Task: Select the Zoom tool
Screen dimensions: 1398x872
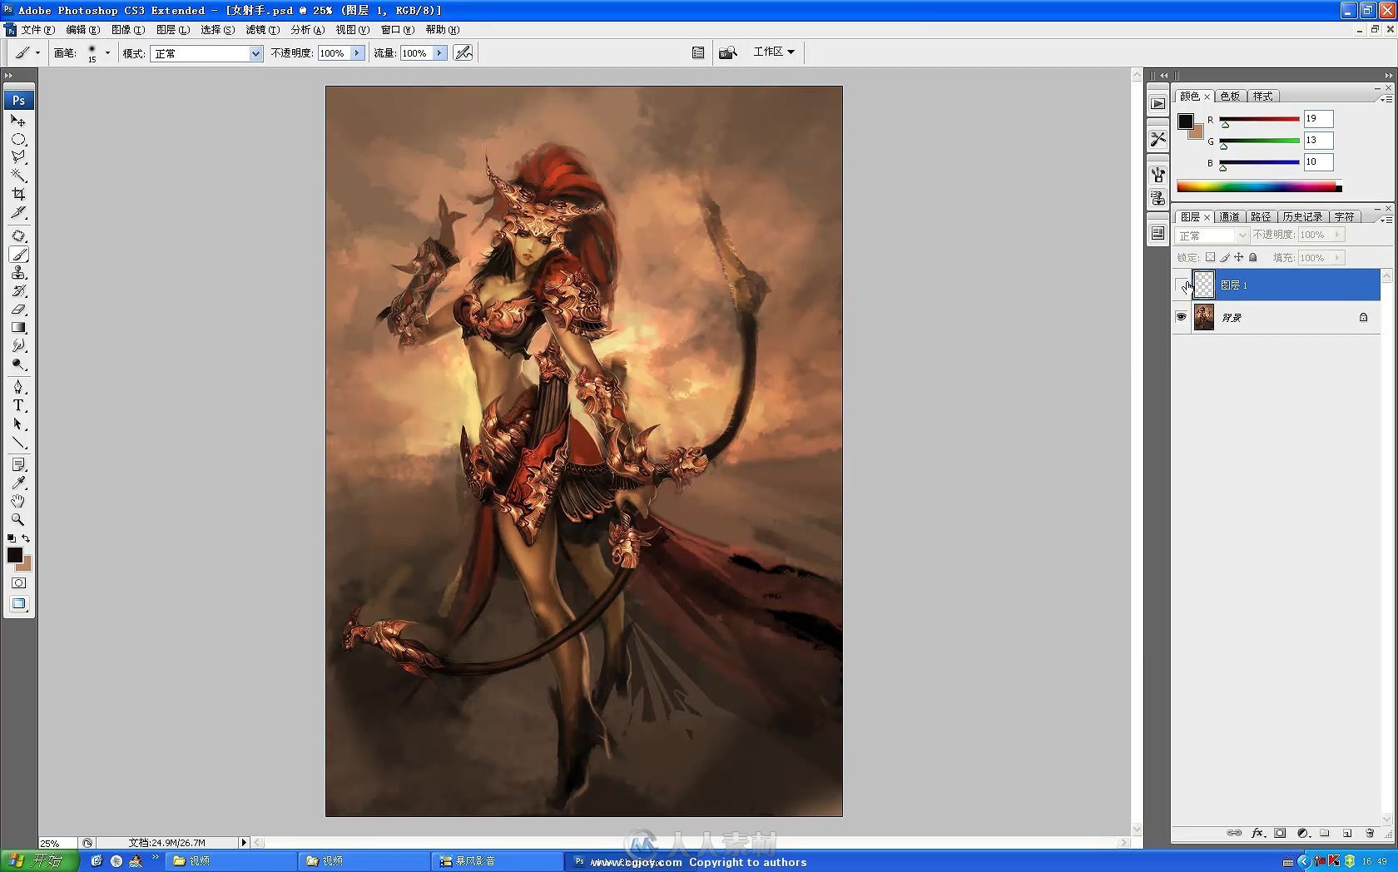Action: pyautogui.click(x=17, y=519)
